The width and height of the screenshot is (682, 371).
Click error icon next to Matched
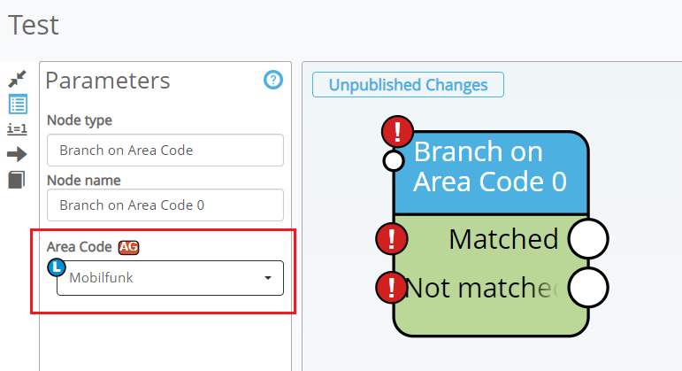coord(392,239)
